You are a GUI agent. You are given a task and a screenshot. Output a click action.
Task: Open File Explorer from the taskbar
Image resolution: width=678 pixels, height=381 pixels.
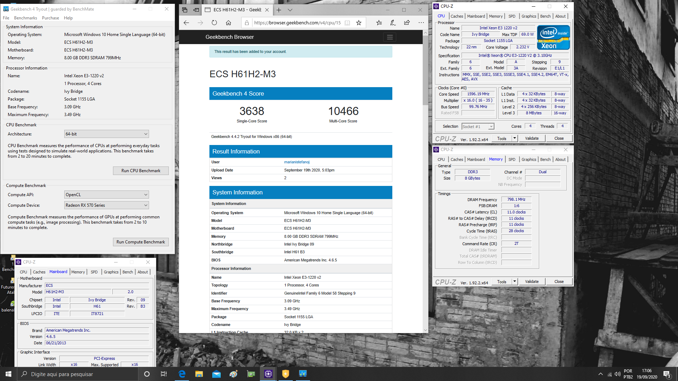point(199,374)
